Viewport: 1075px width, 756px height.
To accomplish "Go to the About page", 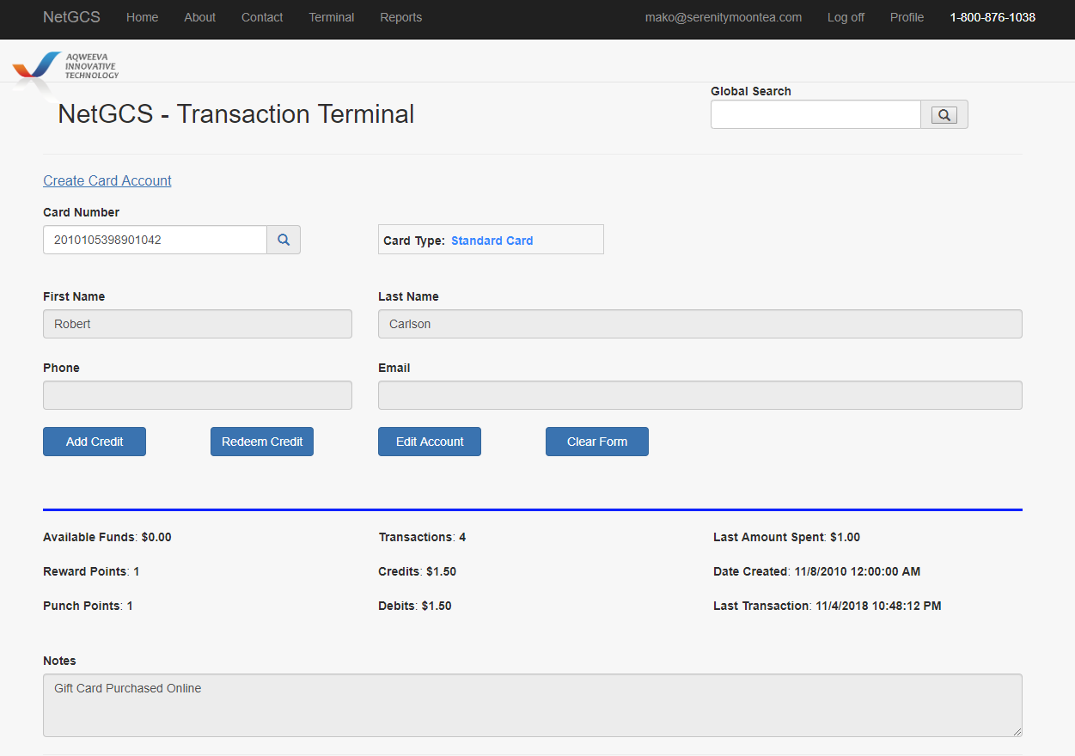I will (199, 17).
